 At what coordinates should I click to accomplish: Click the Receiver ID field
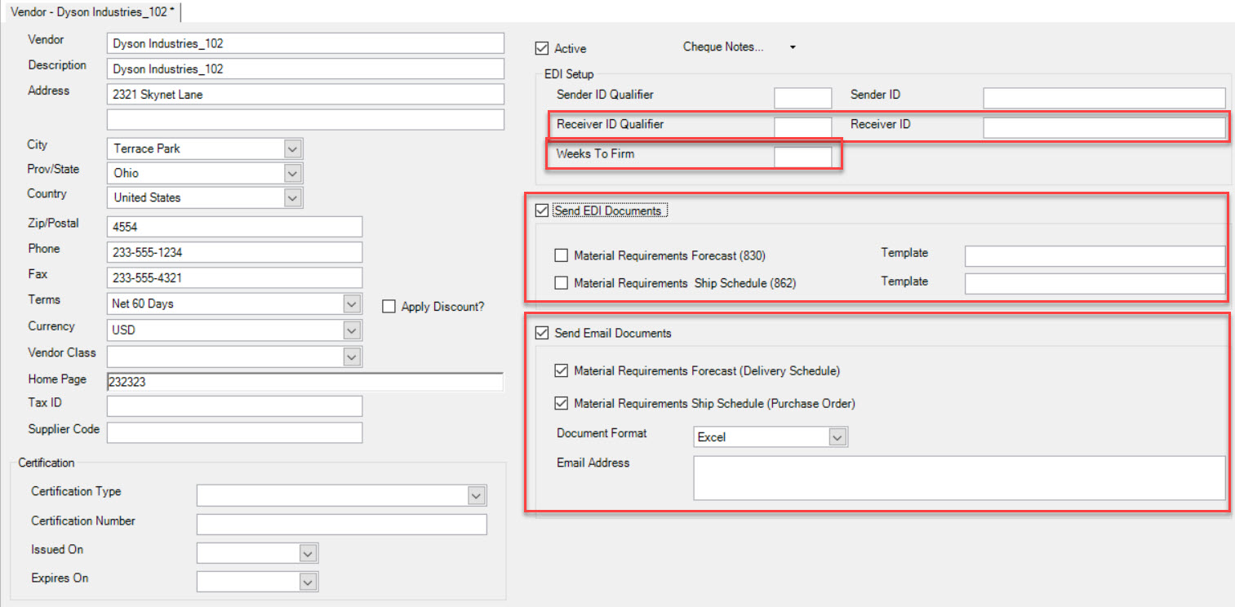click(1104, 127)
